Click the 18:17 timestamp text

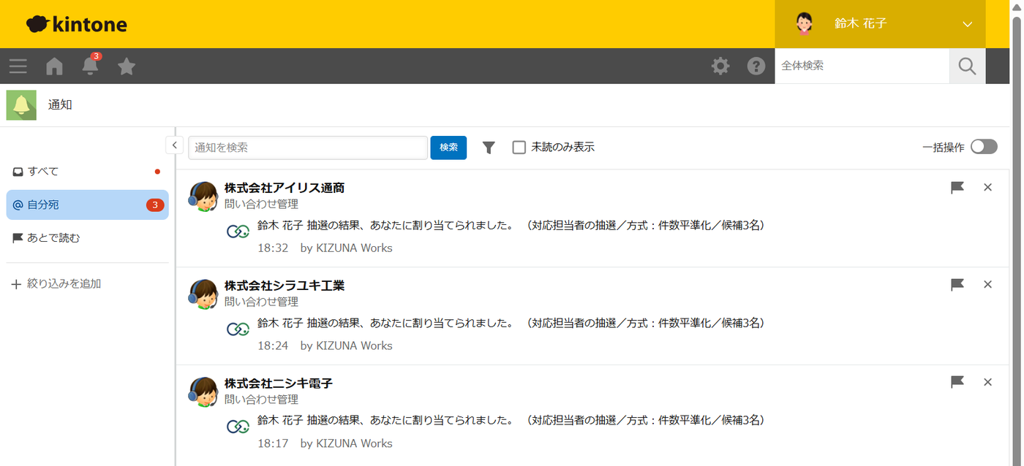[273, 444]
